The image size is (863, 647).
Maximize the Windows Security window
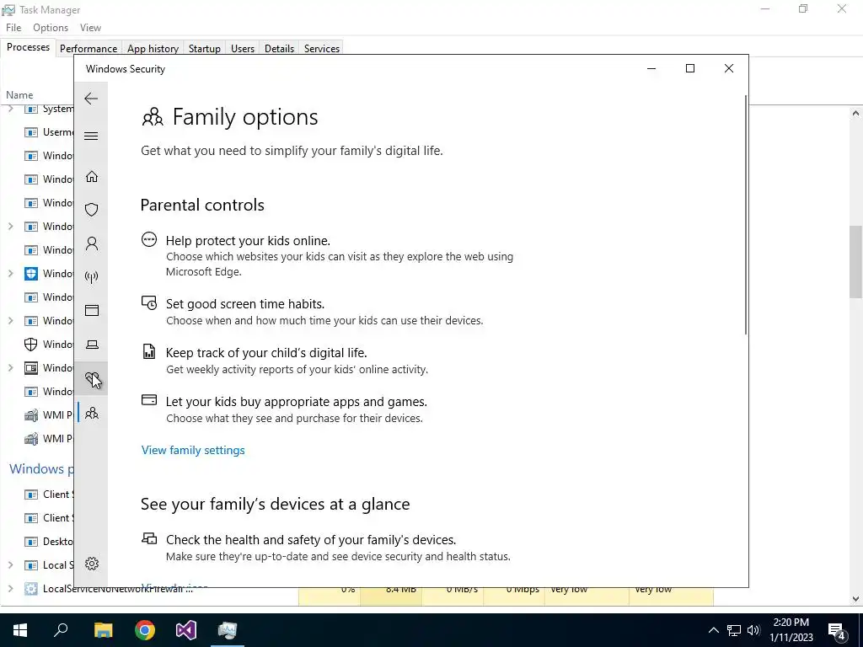pos(689,68)
